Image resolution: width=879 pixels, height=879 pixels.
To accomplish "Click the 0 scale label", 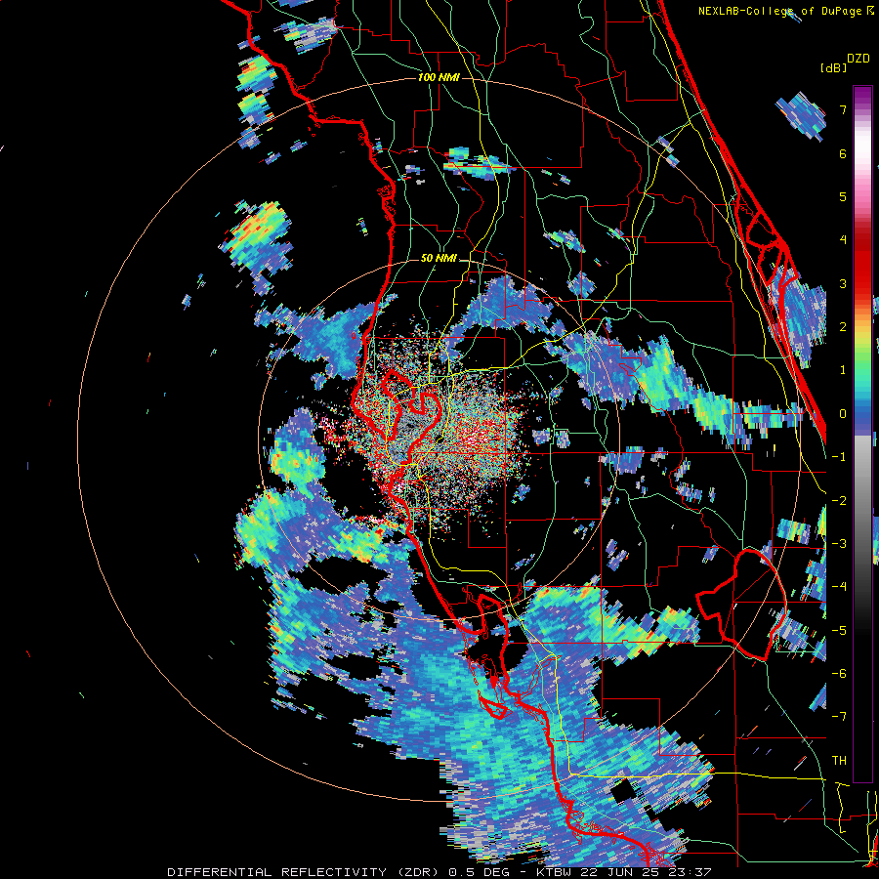I will click(x=843, y=414).
